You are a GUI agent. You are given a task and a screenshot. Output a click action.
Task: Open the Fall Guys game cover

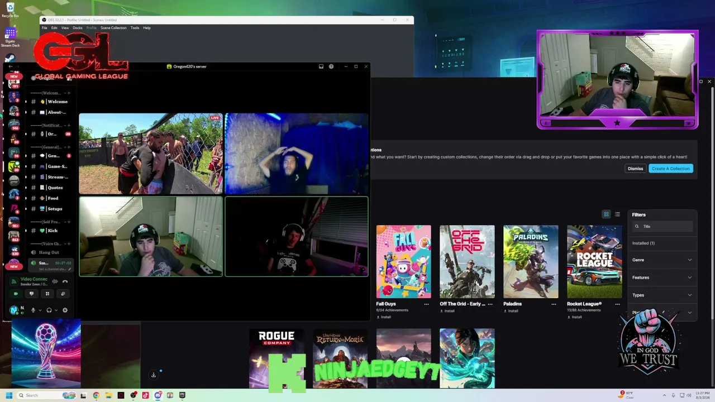pyautogui.click(x=403, y=261)
